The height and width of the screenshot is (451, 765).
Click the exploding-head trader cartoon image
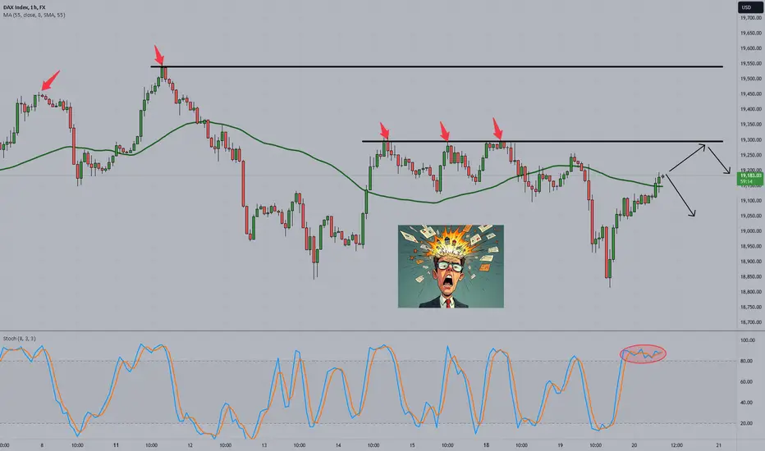point(451,266)
